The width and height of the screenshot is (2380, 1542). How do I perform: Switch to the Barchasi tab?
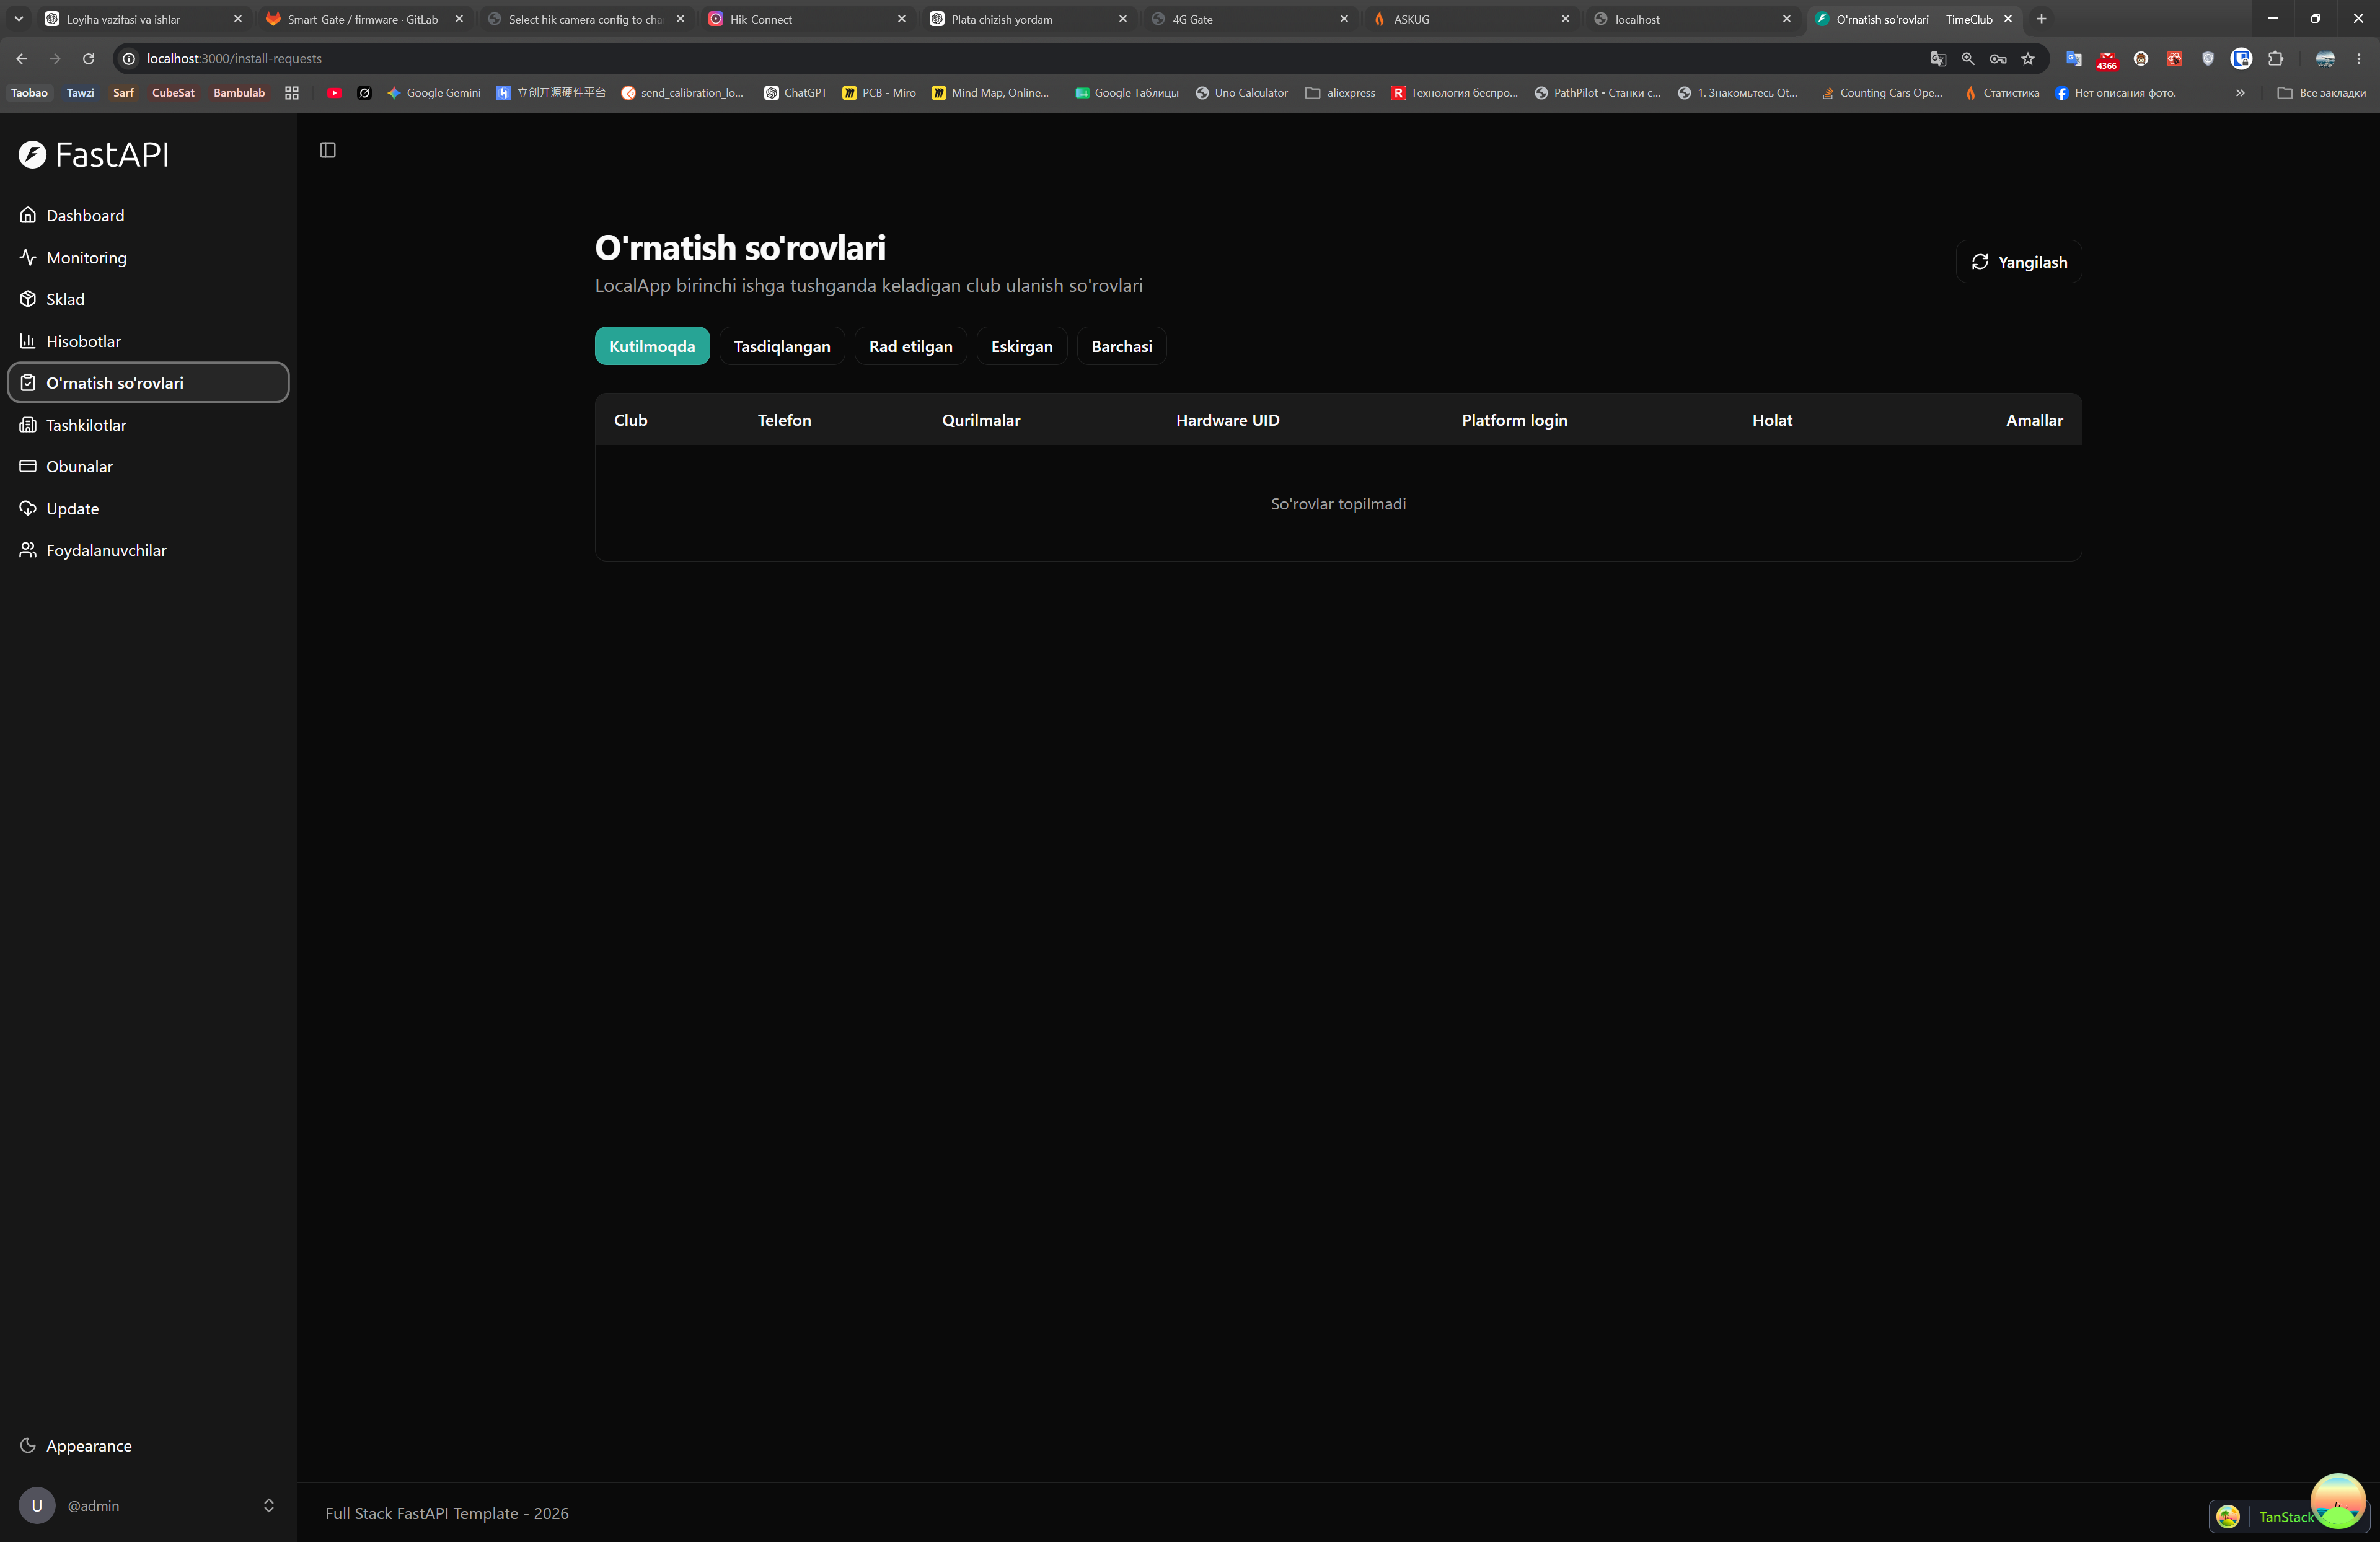(x=1122, y=346)
